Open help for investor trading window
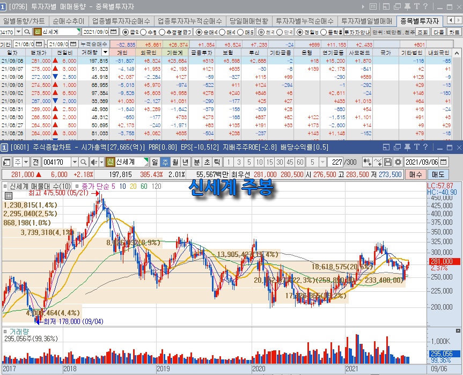The image size is (463, 375). [425, 6]
